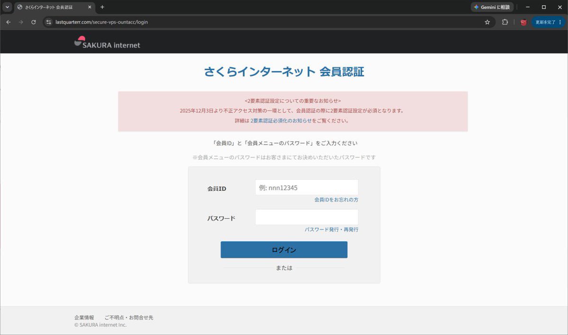Open the red profile avatar icon
The image size is (568, 335).
[x=524, y=22]
